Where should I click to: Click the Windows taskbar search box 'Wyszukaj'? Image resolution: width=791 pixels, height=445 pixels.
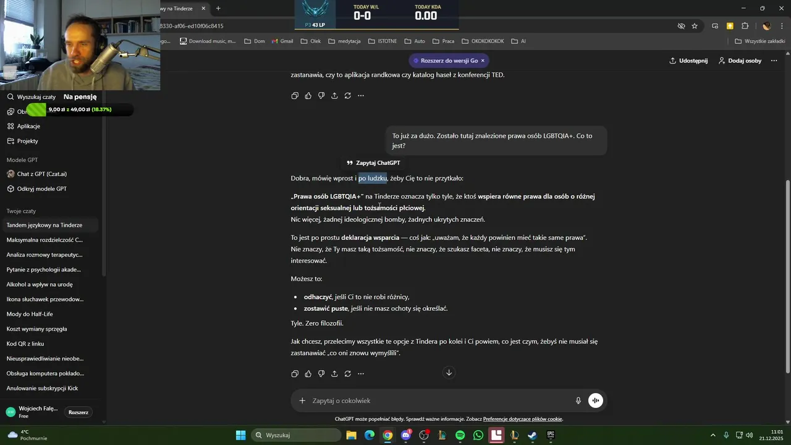297,435
